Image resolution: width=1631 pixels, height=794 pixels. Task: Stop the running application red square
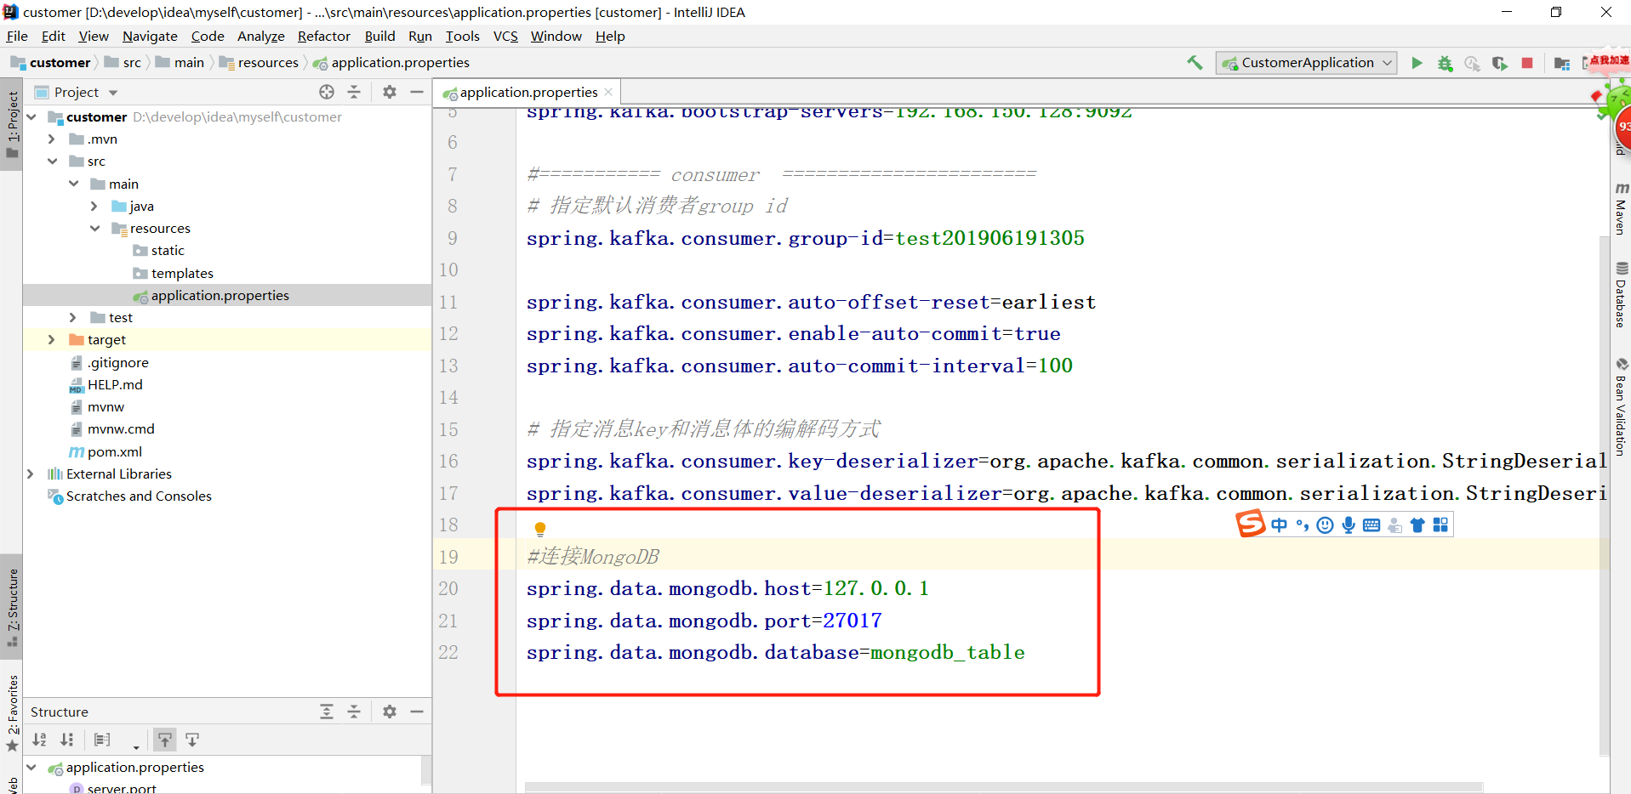(x=1527, y=63)
